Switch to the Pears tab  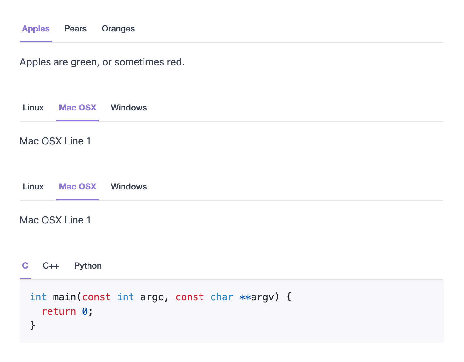pos(76,29)
